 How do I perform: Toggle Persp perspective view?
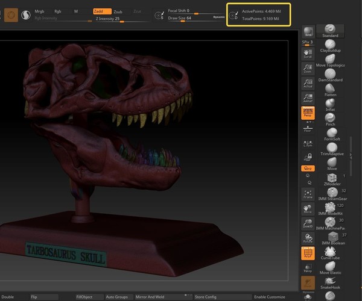(x=308, y=113)
